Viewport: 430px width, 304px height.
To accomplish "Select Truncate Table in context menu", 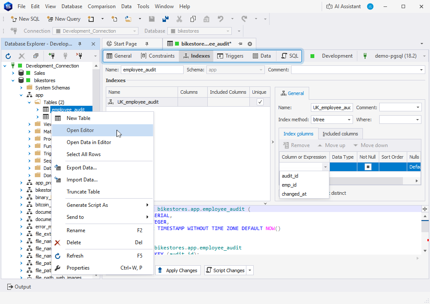I will pos(103,192).
